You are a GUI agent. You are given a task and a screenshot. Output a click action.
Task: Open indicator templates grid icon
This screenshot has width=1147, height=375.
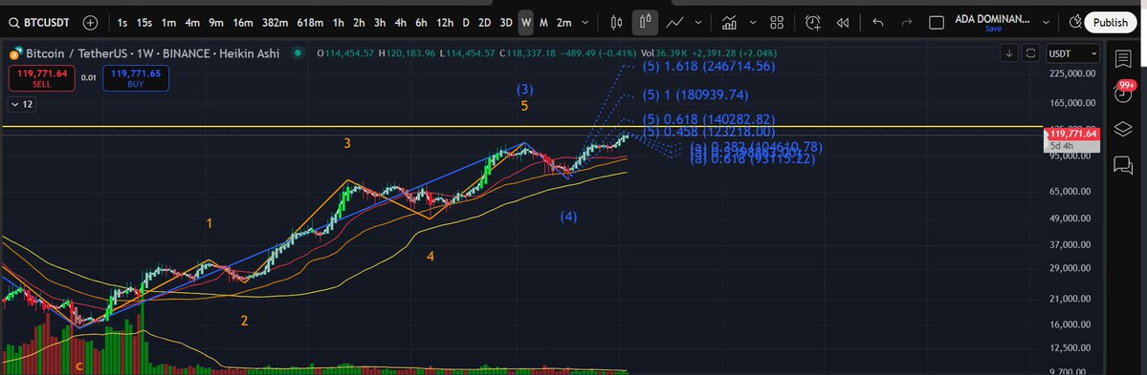(777, 23)
